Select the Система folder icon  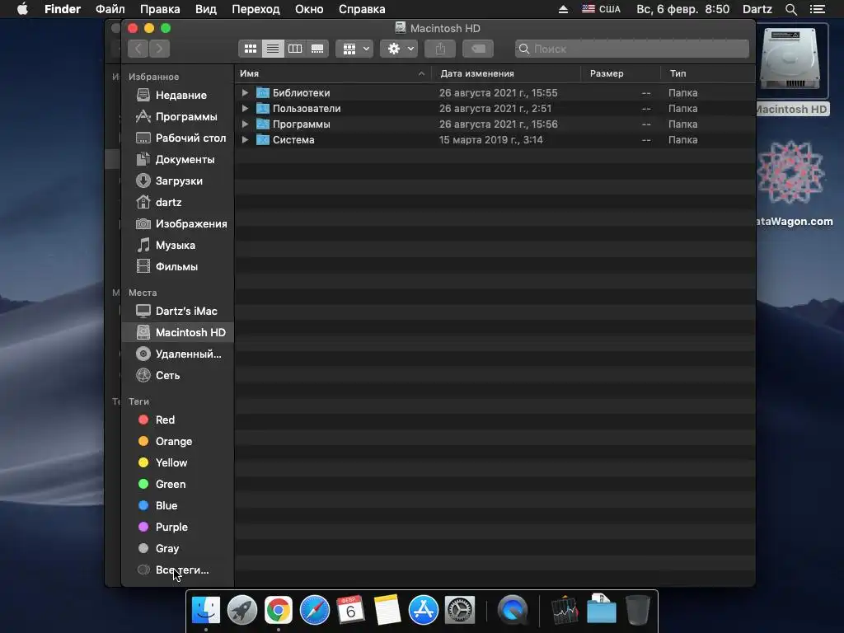click(x=263, y=139)
